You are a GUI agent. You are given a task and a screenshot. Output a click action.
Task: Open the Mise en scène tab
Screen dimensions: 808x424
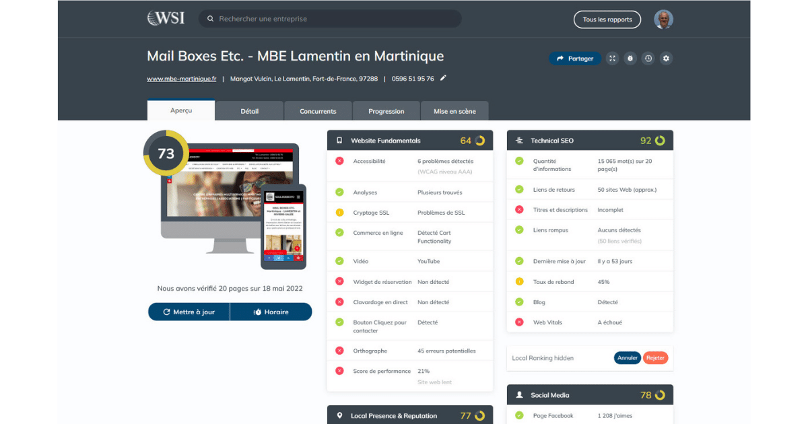pos(454,111)
